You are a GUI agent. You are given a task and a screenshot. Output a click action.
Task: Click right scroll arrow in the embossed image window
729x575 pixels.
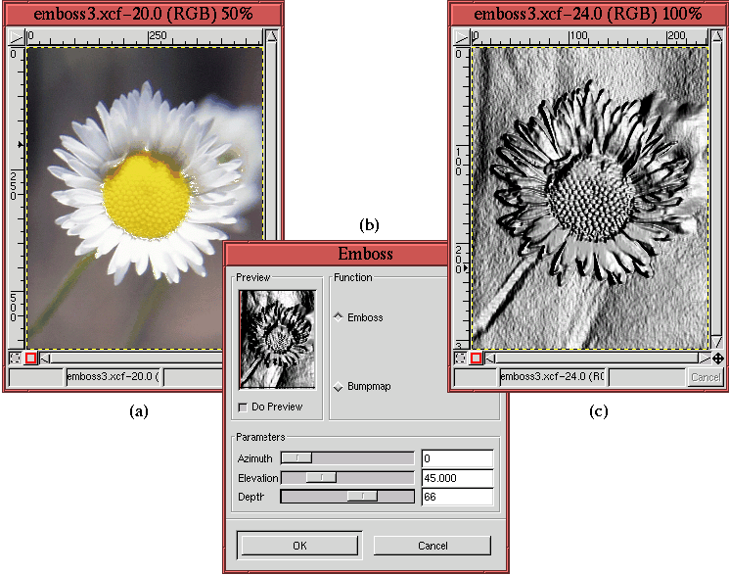point(704,359)
